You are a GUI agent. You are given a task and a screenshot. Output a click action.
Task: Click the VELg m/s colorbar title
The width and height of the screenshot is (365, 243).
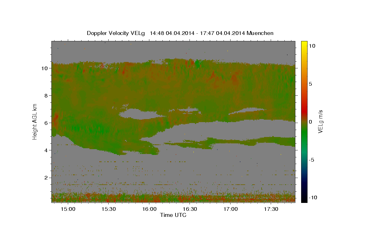320,122
